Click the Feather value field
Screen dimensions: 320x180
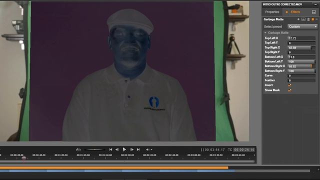click(x=301, y=80)
